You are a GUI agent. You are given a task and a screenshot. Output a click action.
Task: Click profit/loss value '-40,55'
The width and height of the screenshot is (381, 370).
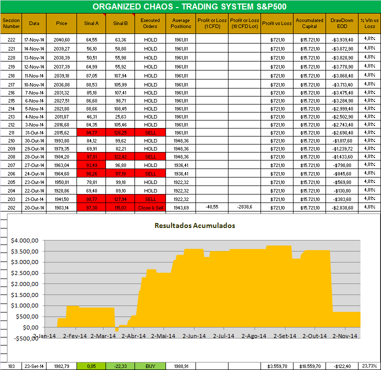coord(212,207)
